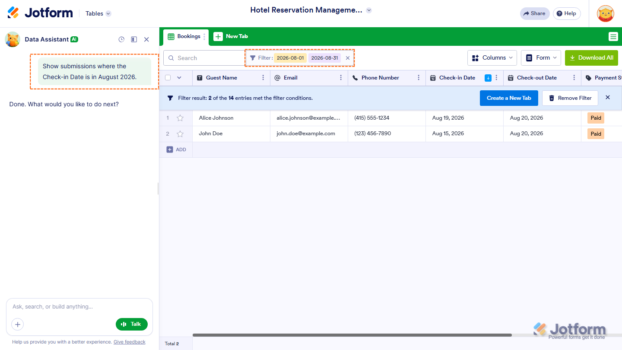Click the Download All button
Screen dimensions: 622x350
(591, 58)
